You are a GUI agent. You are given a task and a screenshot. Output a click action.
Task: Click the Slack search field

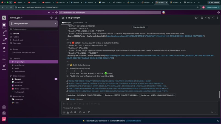pyautogui.click(x=110, y=12)
